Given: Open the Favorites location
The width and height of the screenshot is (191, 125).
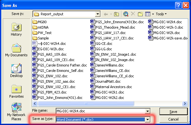Looking at the screenshot, I should point(16,92).
